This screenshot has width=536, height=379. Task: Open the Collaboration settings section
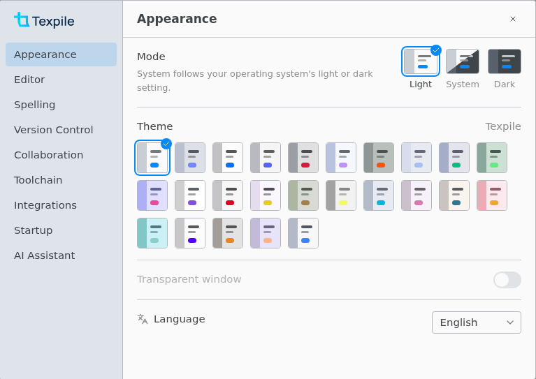[61, 155]
